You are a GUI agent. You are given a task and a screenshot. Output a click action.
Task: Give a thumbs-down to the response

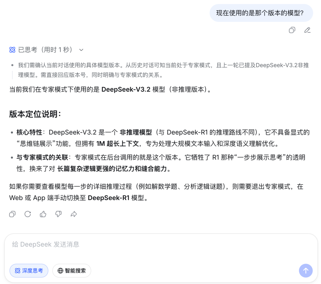(x=58, y=214)
